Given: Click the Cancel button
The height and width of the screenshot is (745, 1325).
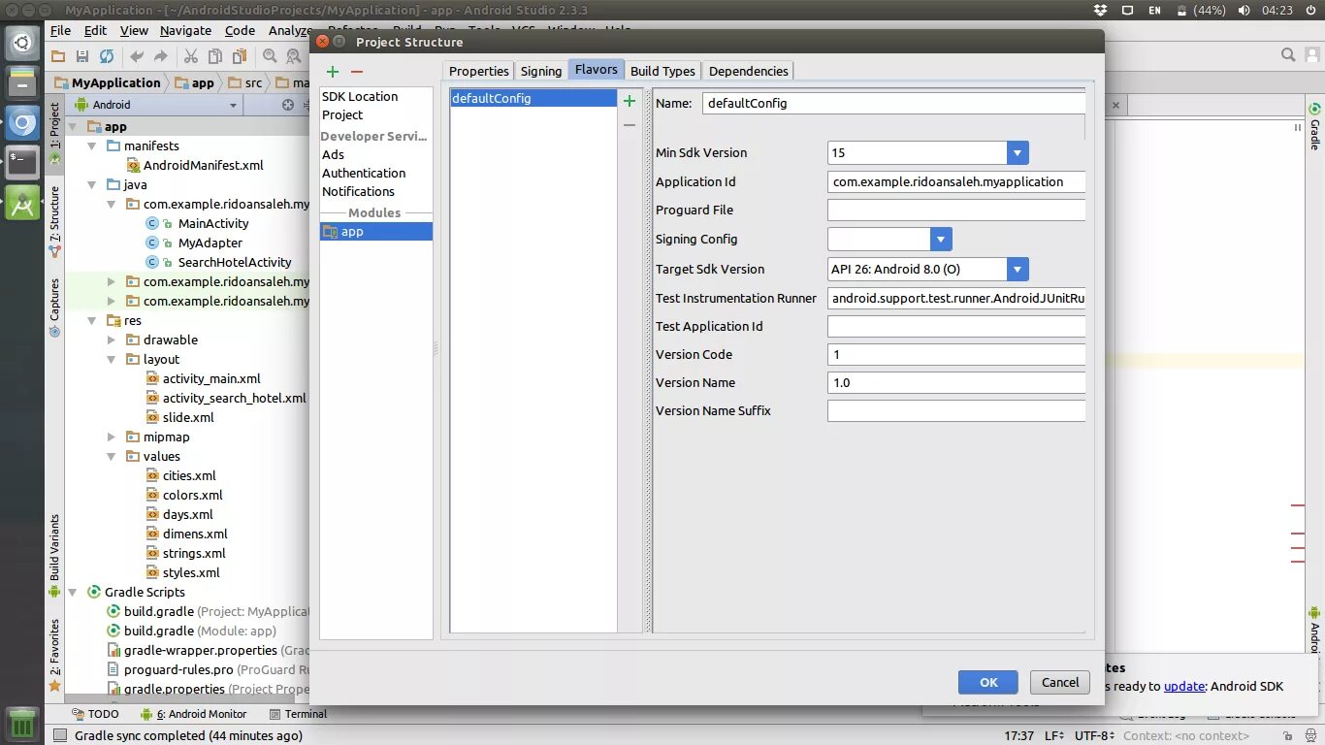Looking at the screenshot, I should click(x=1059, y=682).
